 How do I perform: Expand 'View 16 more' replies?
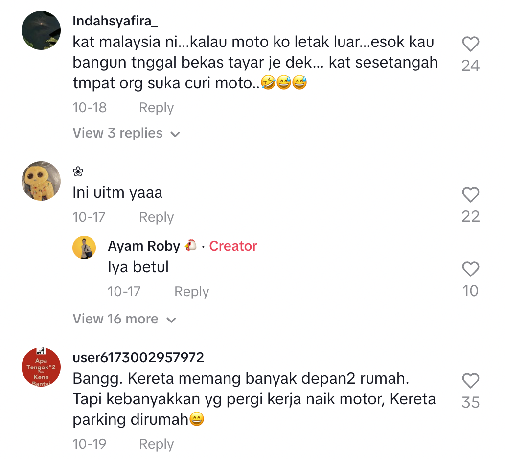click(x=124, y=319)
